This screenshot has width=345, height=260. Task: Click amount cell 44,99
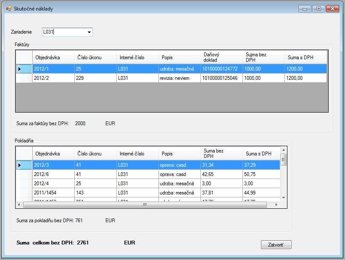[x=261, y=193]
